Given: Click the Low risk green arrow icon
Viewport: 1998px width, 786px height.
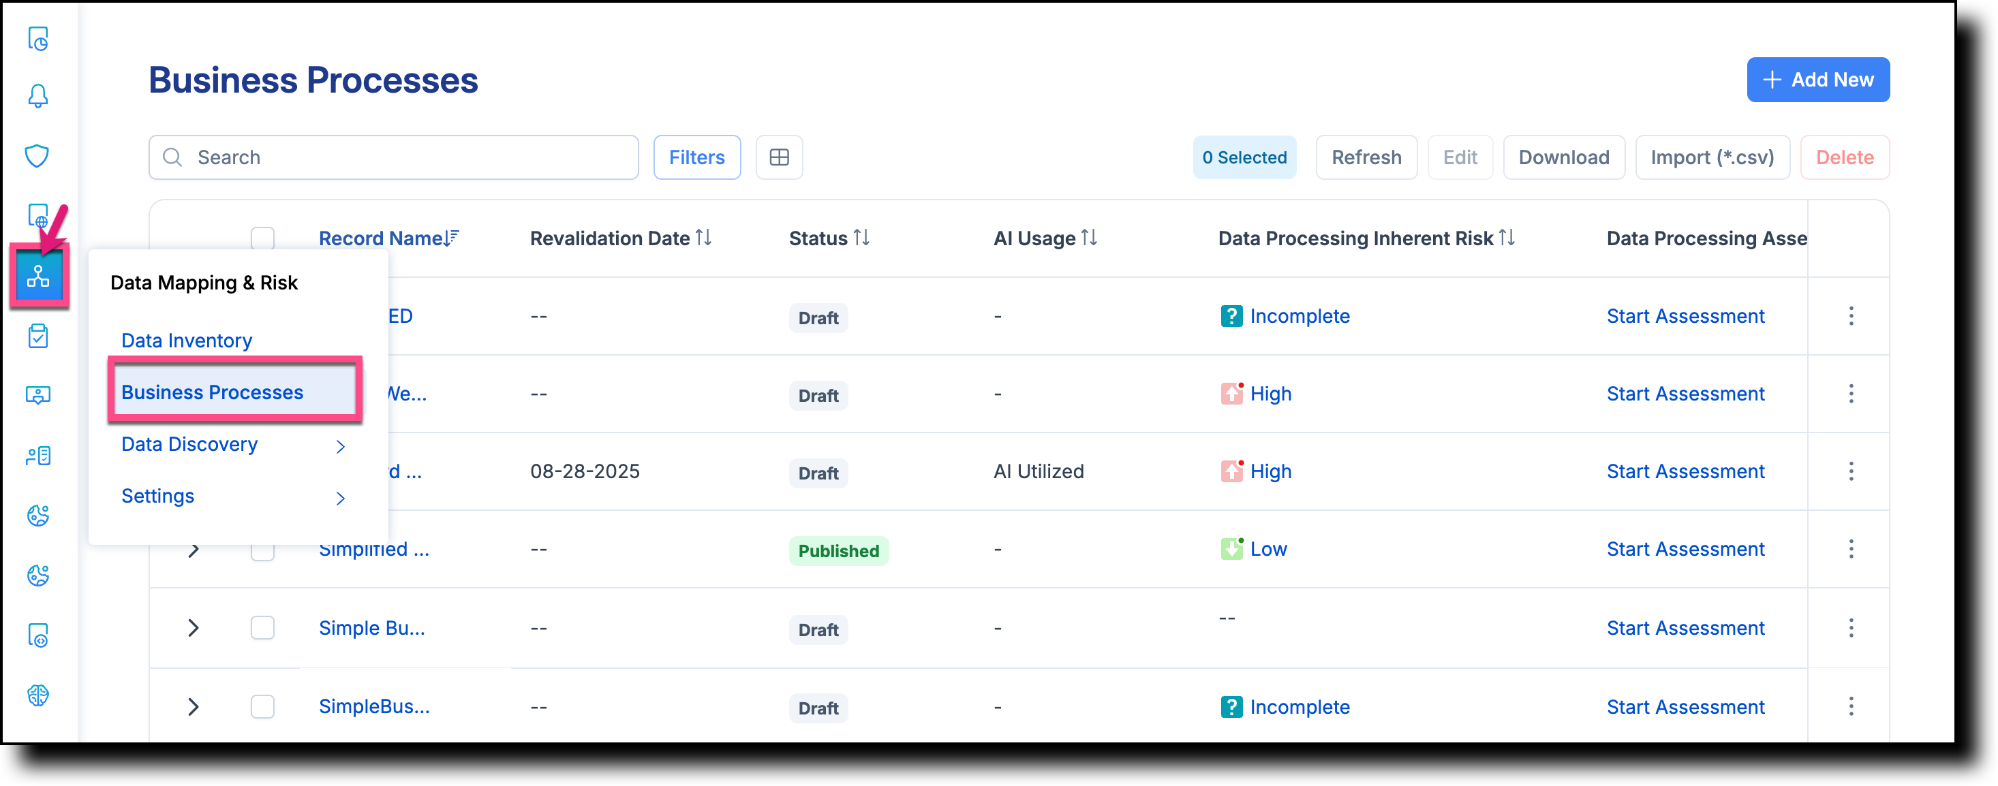Looking at the screenshot, I should [x=1231, y=548].
